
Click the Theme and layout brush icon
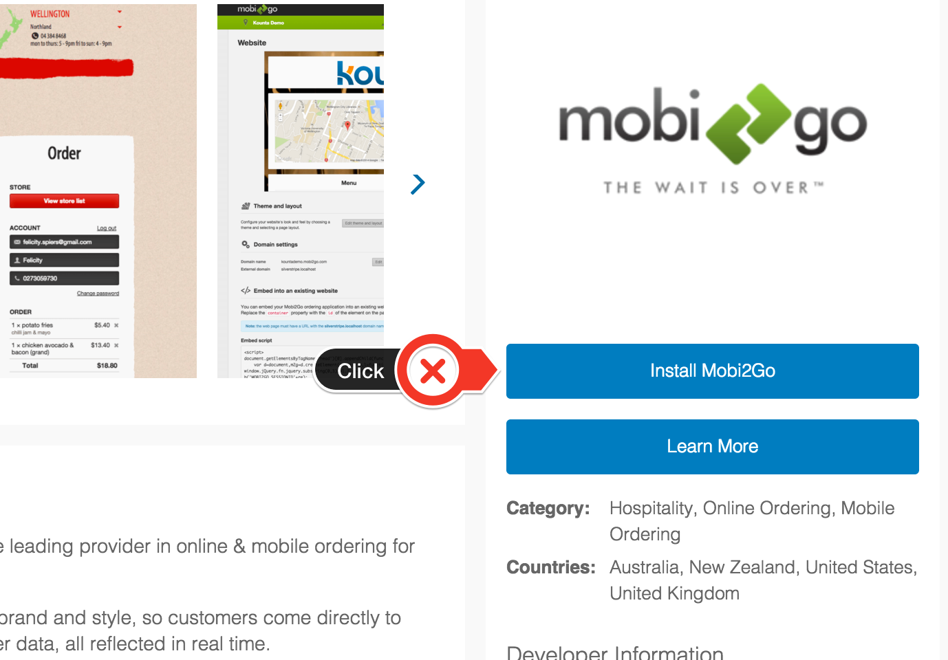pos(246,206)
